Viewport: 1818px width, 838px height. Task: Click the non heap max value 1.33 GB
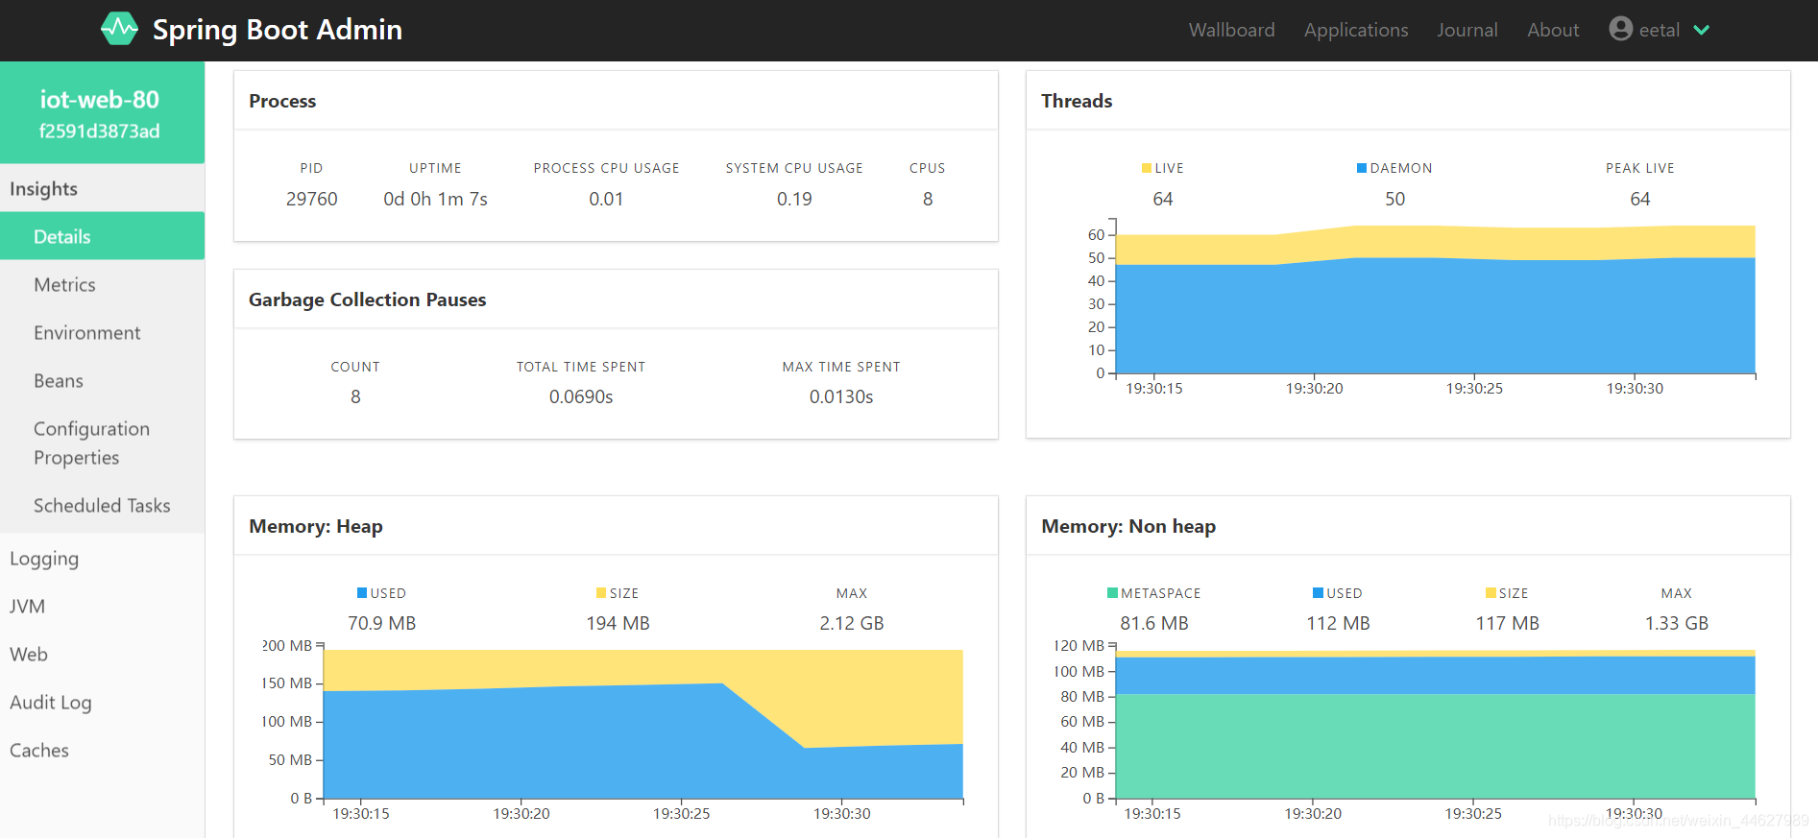1677,623
